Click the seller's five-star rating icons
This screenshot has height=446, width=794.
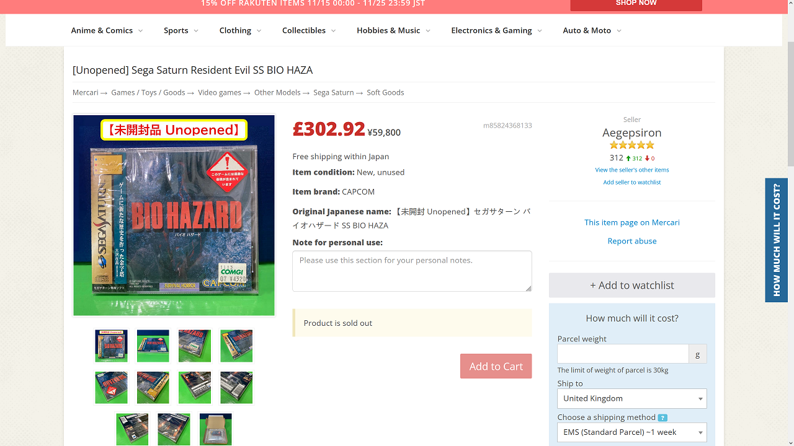pos(632,145)
